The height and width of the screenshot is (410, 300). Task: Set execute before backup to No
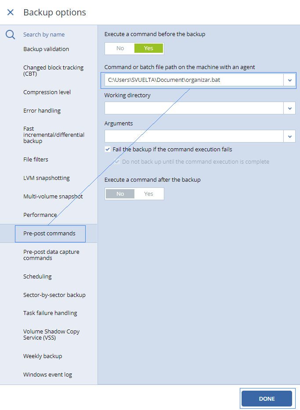[x=120, y=48]
